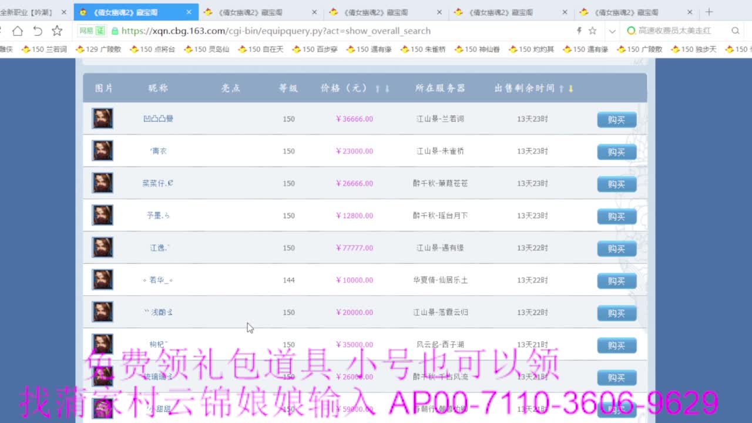Open character avatar for 菜菜仔
This screenshot has width=752, height=423.
tap(102, 183)
